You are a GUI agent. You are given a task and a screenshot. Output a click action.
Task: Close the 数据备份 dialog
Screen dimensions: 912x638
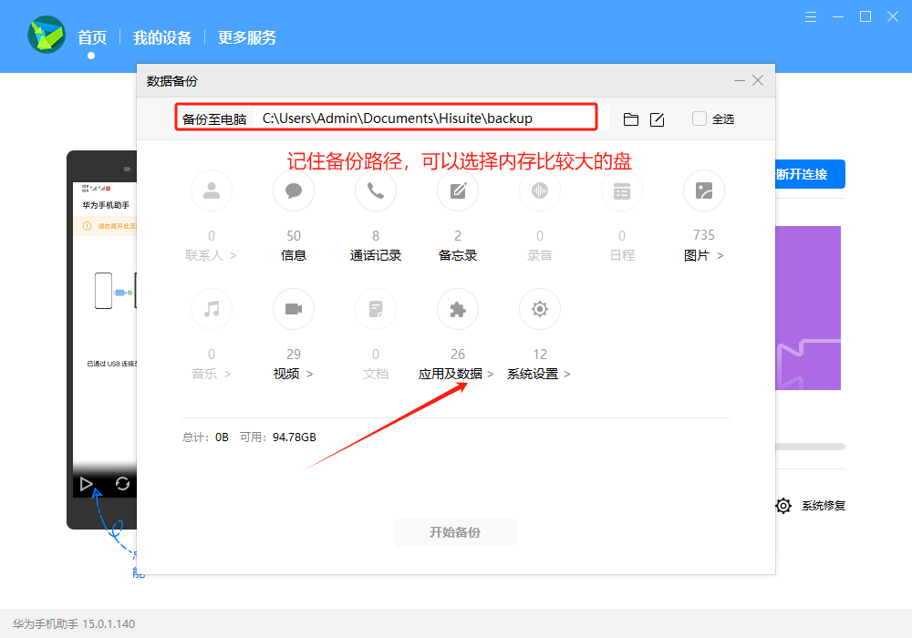[x=758, y=80]
